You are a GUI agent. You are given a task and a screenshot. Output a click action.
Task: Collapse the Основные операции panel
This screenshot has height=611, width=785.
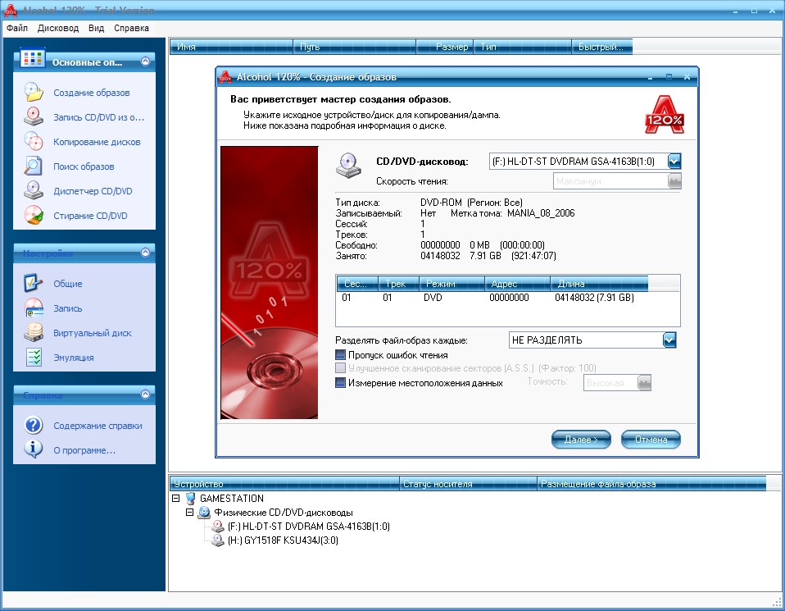click(x=145, y=62)
